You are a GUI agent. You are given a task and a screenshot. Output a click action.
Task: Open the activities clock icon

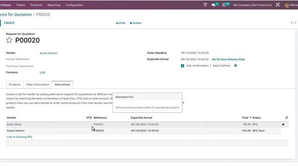tap(224, 5)
